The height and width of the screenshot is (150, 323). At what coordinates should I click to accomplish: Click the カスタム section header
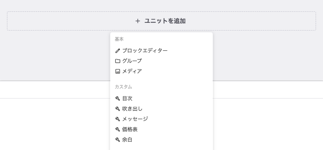tap(123, 87)
